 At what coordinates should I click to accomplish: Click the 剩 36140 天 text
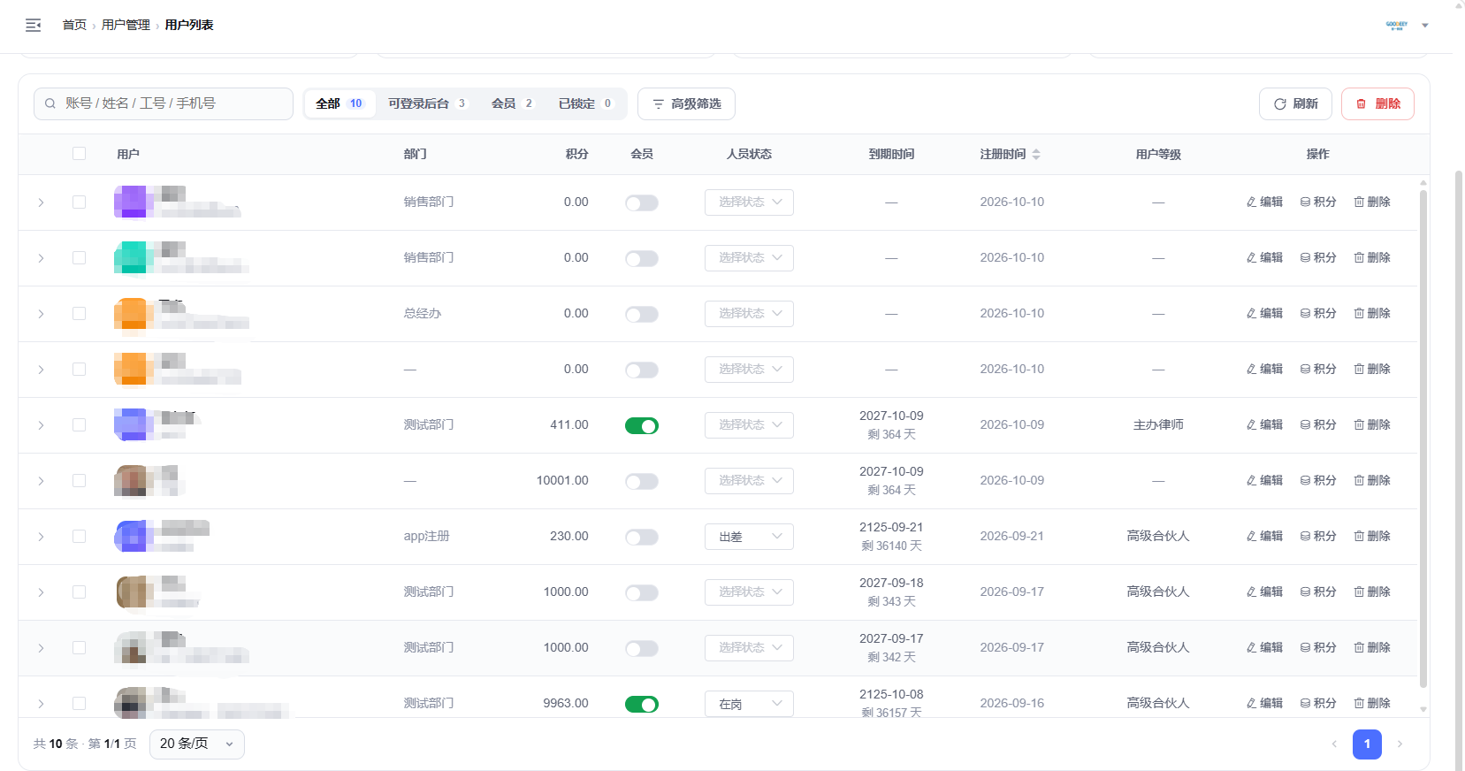[891, 546]
